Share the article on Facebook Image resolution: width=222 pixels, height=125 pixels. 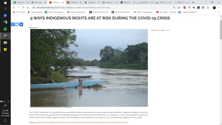(13, 24)
